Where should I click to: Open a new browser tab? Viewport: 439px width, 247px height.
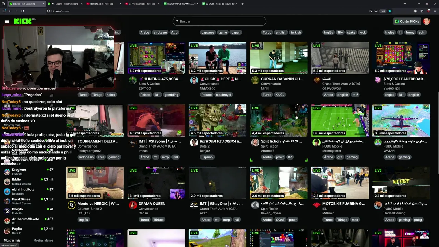[242, 4]
